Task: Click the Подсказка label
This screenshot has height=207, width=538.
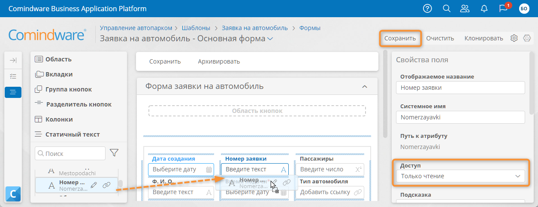Action: 416,195
